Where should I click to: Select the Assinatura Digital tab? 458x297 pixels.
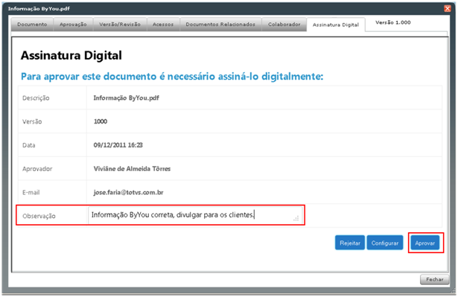click(336, 25)
